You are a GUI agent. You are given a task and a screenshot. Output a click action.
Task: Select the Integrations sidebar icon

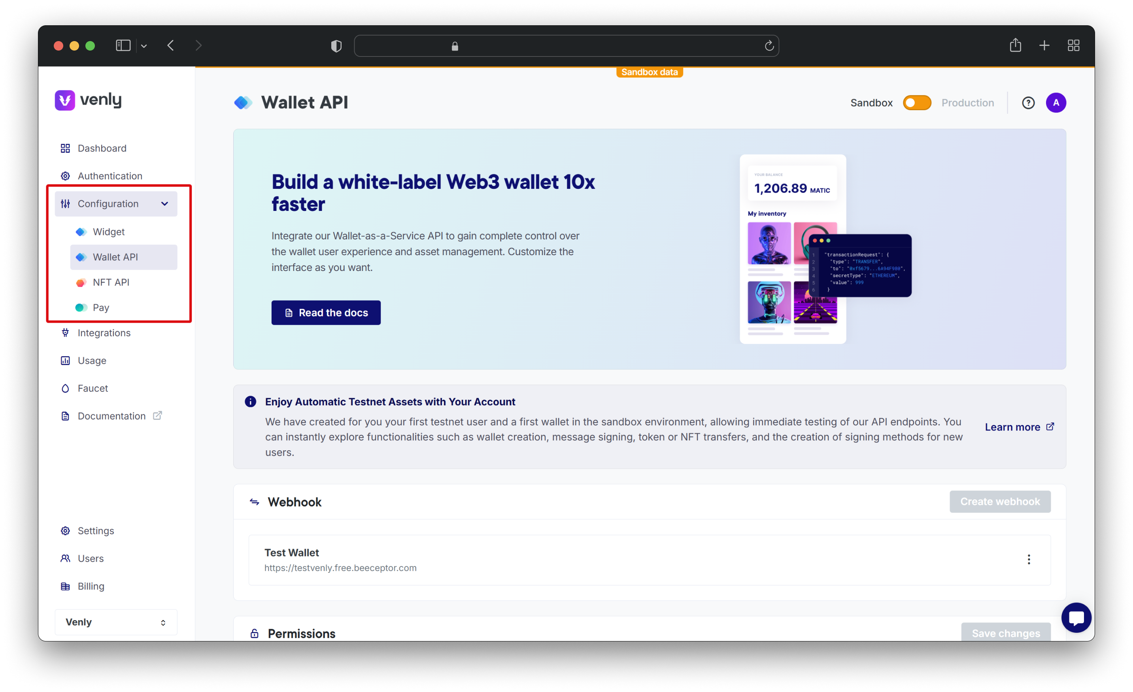tap(66, 332)
